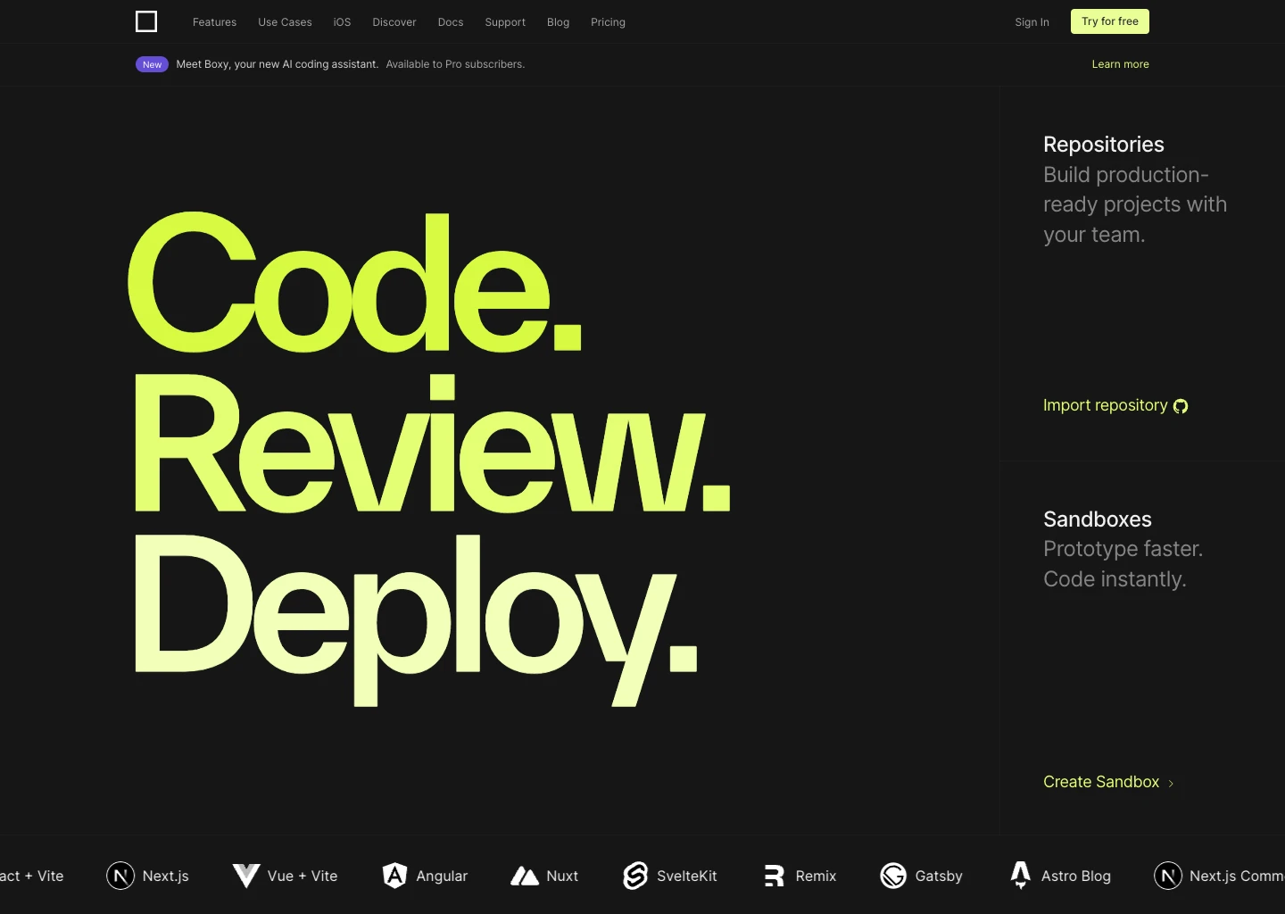The image size is (1285, 914).
Task: Select the Angular template icon
Action: click(395, 876)
